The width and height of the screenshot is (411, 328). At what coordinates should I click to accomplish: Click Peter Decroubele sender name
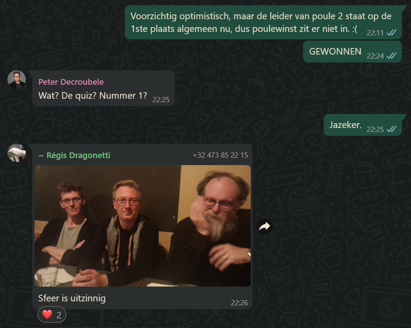(71, 82)
